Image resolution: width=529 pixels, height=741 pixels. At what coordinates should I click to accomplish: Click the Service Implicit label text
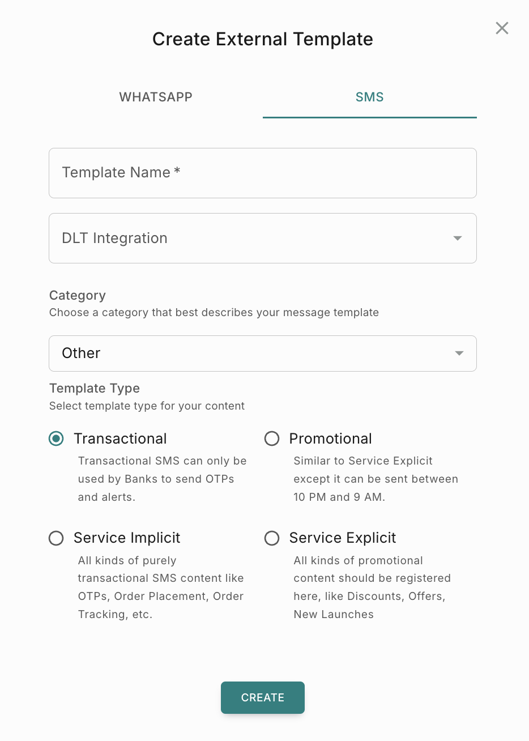coord(127,538)
